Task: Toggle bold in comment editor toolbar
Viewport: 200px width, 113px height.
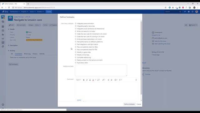Action: [84, 80]
